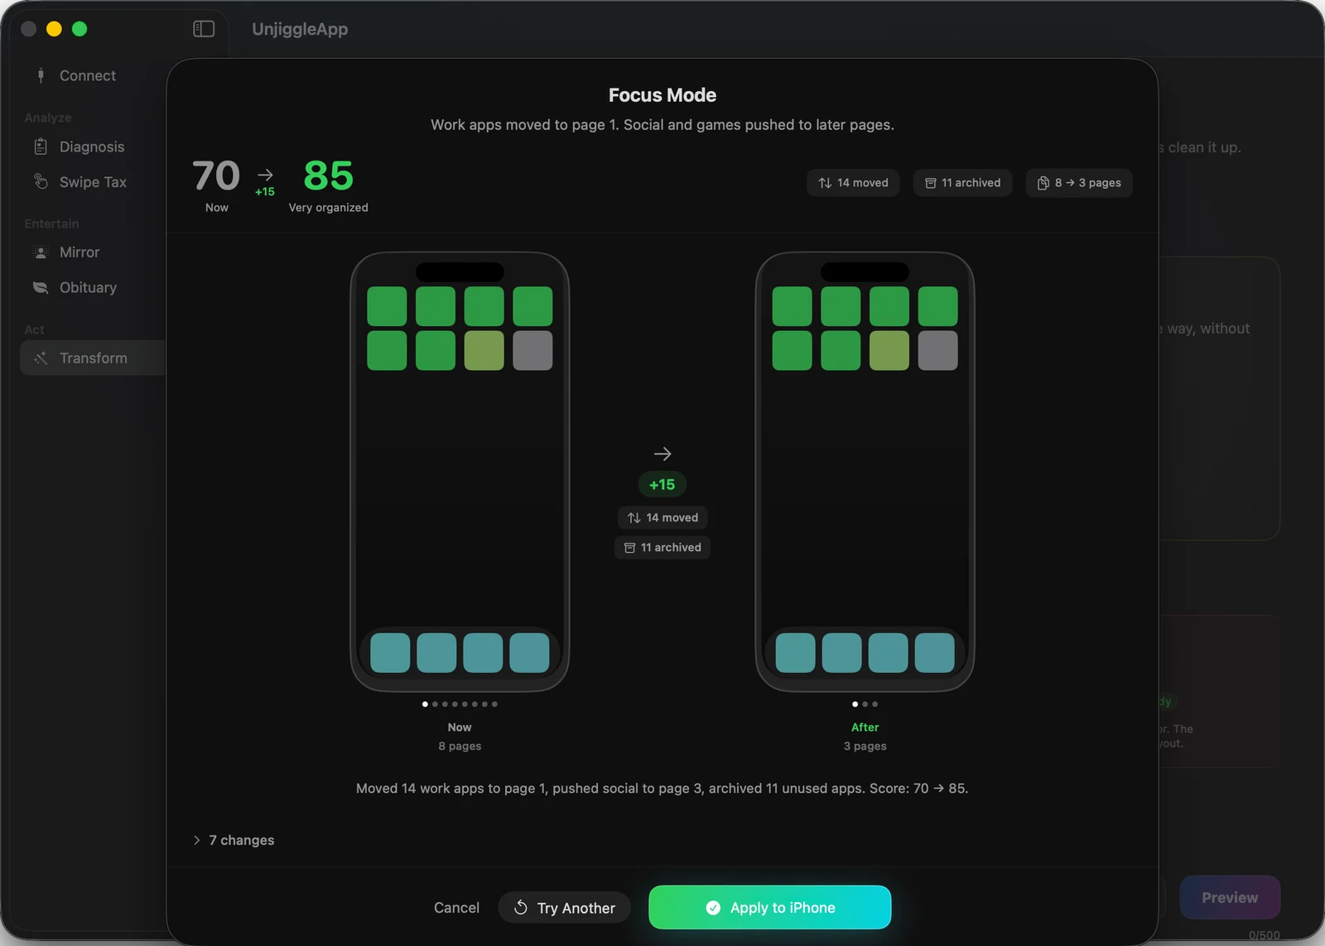Screen dimensions: 1325x946
Task: Click the 14 moved chip at top right
Action: click(853, 183)
